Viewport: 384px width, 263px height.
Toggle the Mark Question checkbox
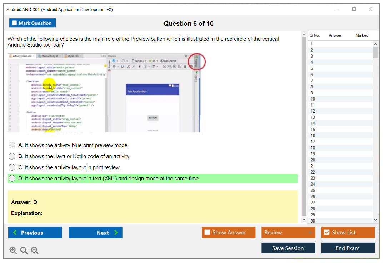coord(15,23)
